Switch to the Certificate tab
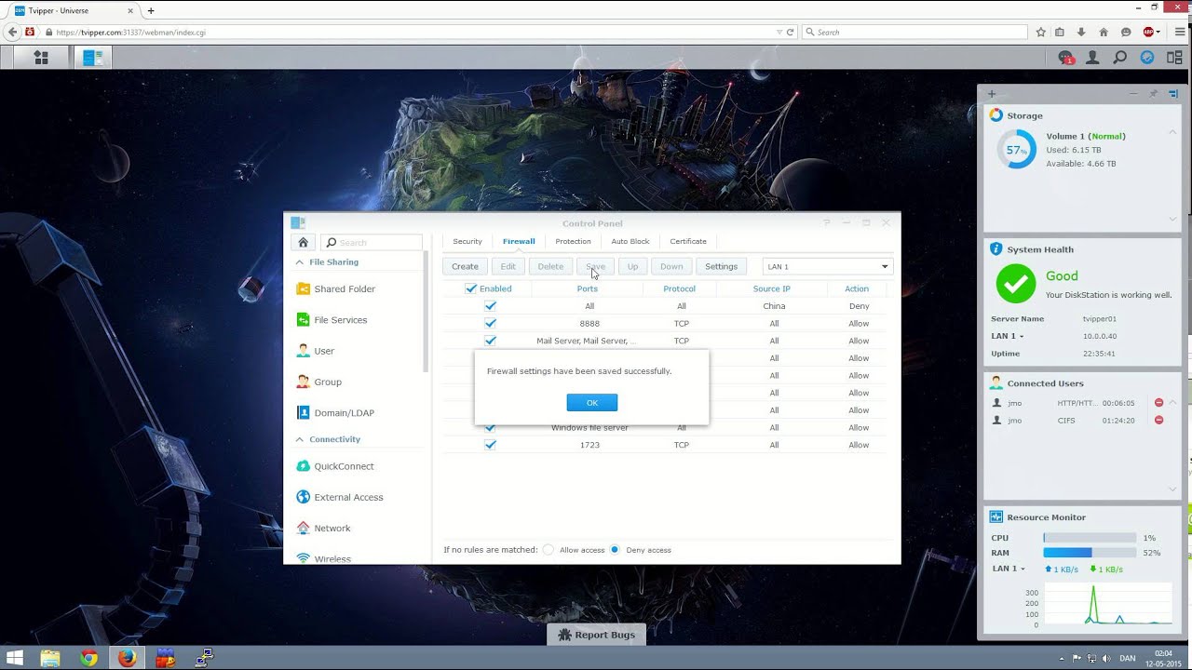This screenshot has height=670, width=1192. pos(688,242)
